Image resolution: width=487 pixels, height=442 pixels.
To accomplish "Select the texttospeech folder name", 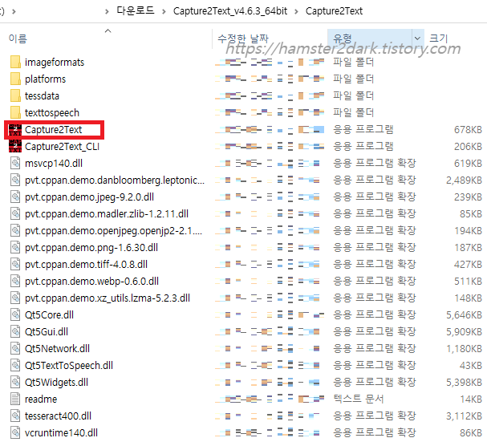I will [52, 112].
